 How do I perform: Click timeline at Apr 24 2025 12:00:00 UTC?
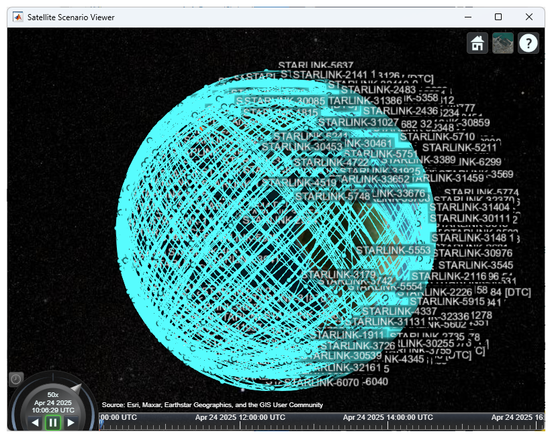tap(240, 417)
